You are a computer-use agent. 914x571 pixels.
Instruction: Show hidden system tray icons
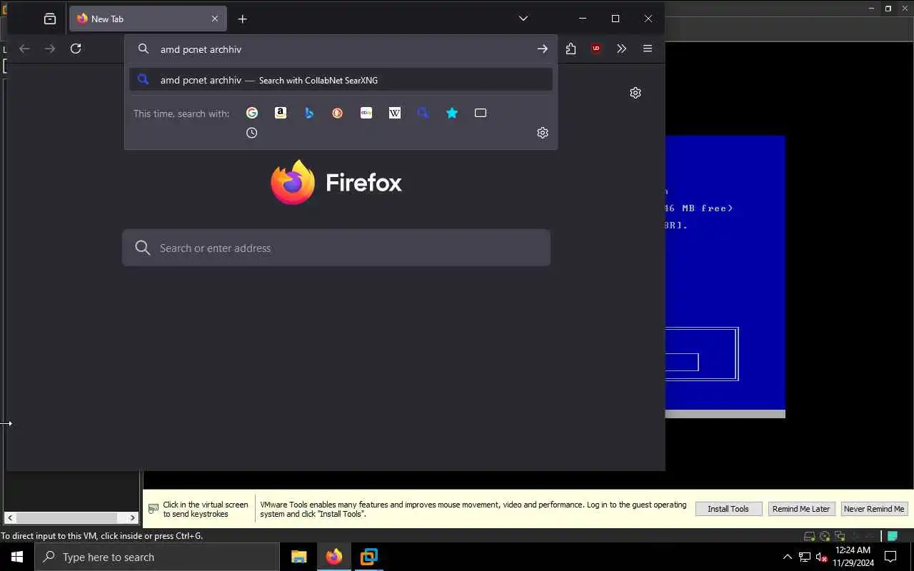click(788, 557)
